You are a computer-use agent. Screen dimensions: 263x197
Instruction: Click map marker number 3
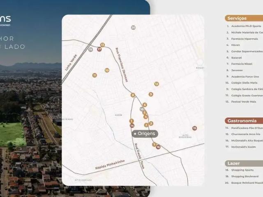pos(151,124)
